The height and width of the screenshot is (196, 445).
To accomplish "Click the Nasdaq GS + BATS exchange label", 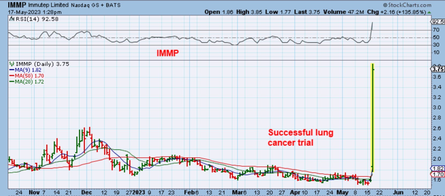I will pos(96,5).
